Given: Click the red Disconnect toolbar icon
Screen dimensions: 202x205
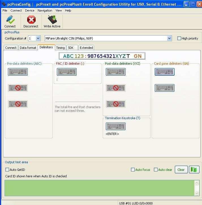Looking at the screenshot, I should (x=31, y=19).
